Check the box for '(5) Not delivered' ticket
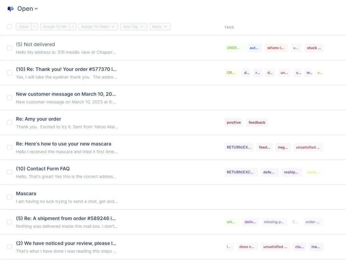The image size is (346, 260). pyautogui.click(x=9, y=48)
